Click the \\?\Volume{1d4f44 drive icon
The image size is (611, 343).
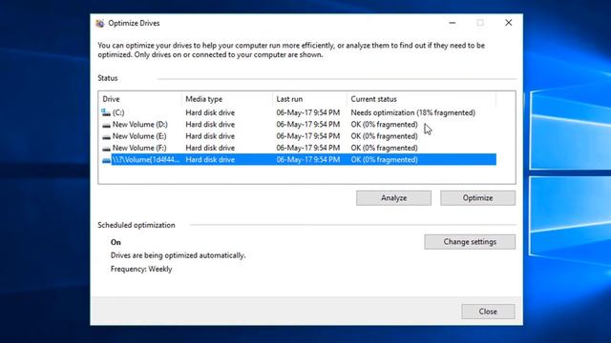pyautogui.click(x=106, y=160)
